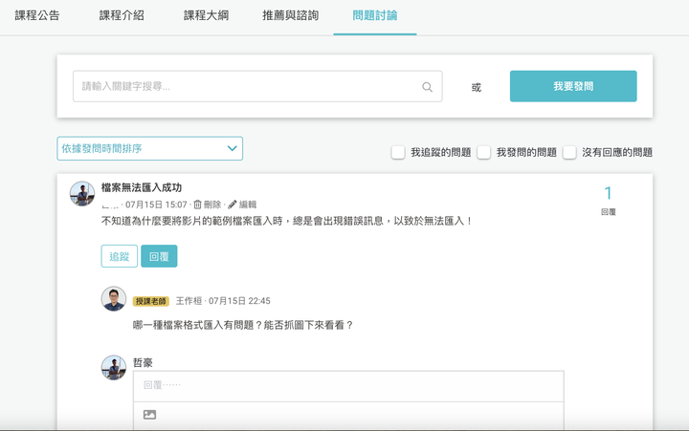Click reply timestamp 07月15日 22:45
This screenshot has width=689, height=431.
tap(239, 301)
